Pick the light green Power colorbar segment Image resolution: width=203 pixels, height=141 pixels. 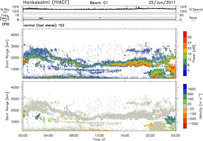185,57
